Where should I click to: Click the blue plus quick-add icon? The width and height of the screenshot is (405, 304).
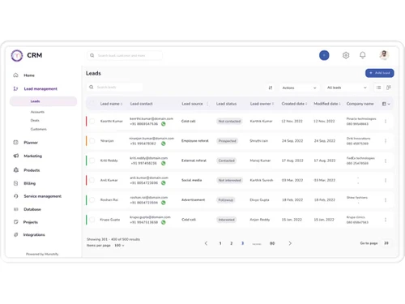point(324,55)
